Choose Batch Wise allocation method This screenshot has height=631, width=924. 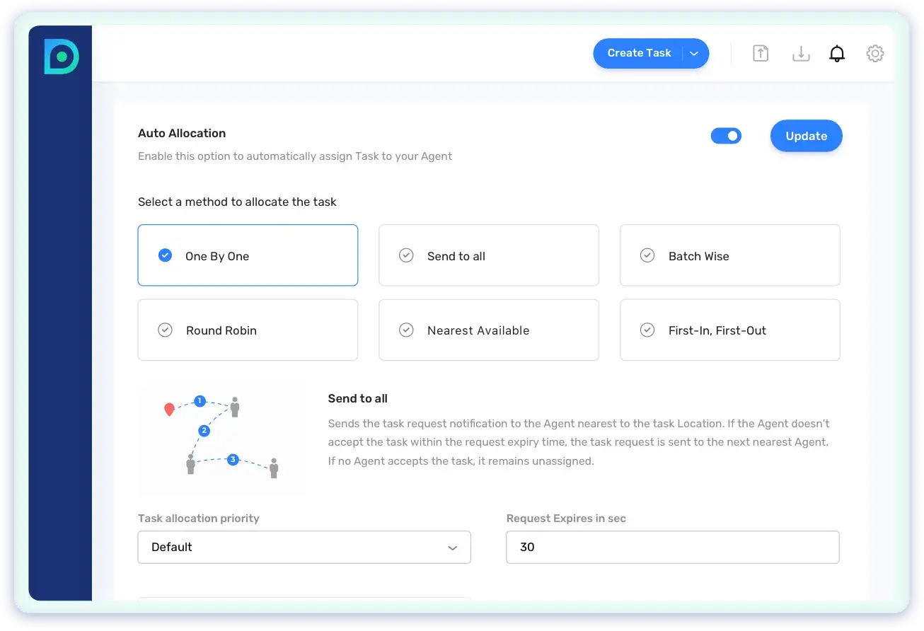(x=729, y=255)
